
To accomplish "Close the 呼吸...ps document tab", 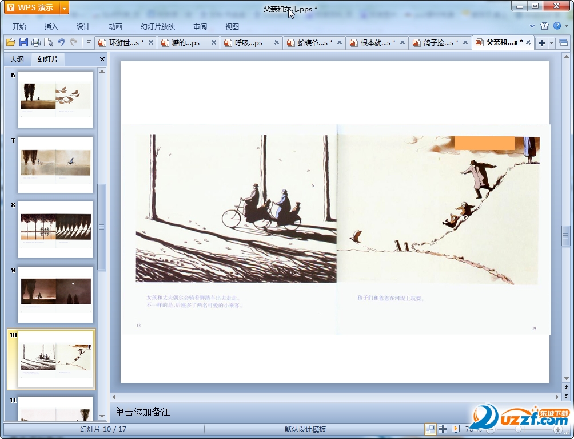I will [276, 42].
